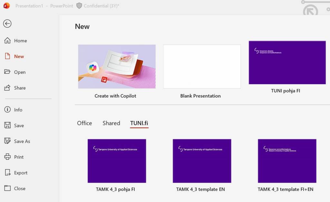Image resolution: width=330 pixels, height=202 pixels.
Task: Click the TAMK 4_3 template EN caption
Action: click(x=200, y=189)
